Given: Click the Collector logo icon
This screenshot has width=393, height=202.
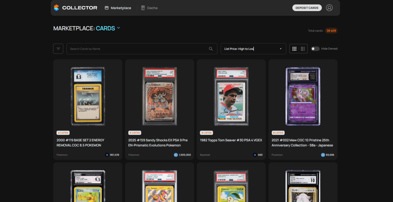Looking at the screenshot, I should pos(56,8).
